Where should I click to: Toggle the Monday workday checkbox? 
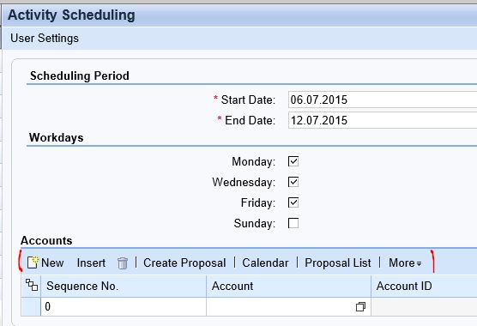[293, 161]
